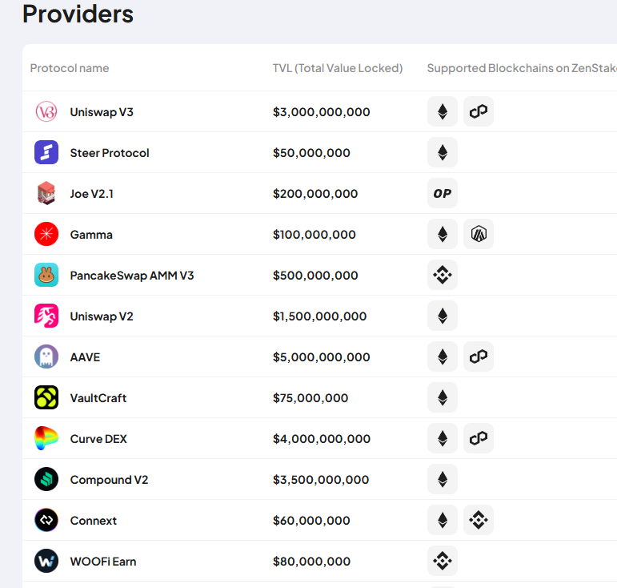This screenshot has height=588, width=617.
Task: Click the Joe V2.1 avatar icon
Action: pos(46,194)
